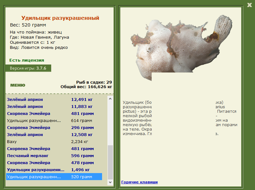Select Песчаный мерланг 596 грамм row
The height and width of the screenshot is (190, 255).
(x=54, y=156)
